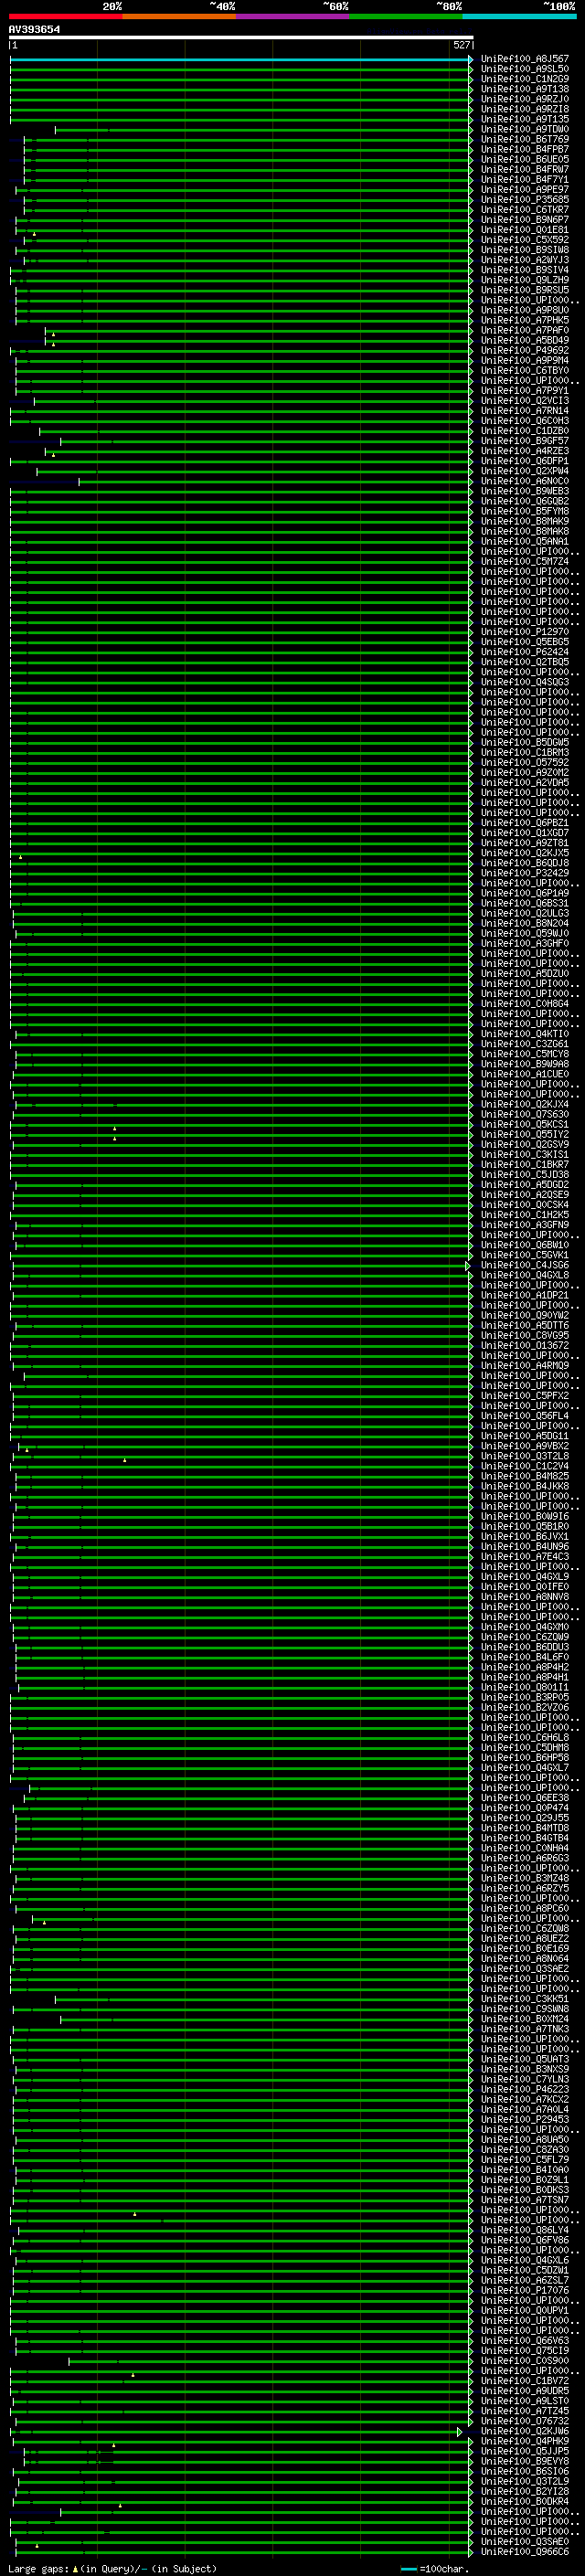The height and width of the screenshot is (2576, 585).
Task: Select label UniRef100_B4FPB7
Action: tap(525, 149)
